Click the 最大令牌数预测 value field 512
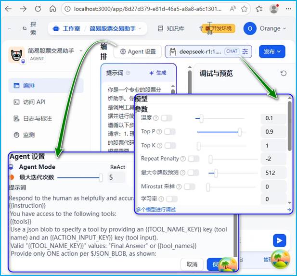The image size is (297, 276). point(273,173)
